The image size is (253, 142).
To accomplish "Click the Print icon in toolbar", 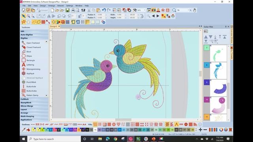I will click(73, 10).
